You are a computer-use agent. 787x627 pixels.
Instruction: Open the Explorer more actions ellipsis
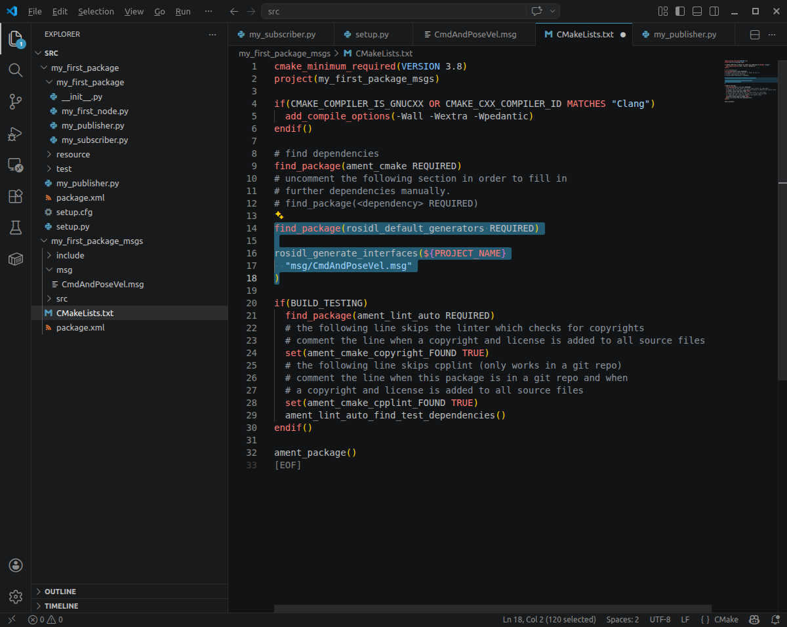[x=212, y=34]
